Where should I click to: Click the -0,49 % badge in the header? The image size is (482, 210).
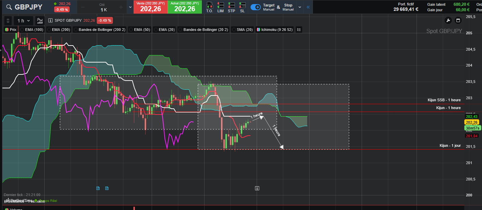[62, 10]
